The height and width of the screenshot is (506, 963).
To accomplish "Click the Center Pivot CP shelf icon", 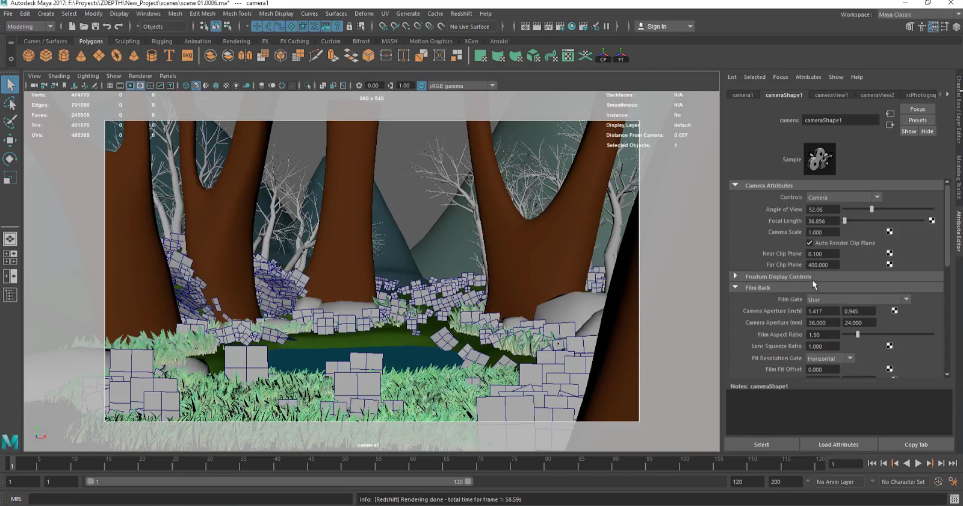I will 603,56.
